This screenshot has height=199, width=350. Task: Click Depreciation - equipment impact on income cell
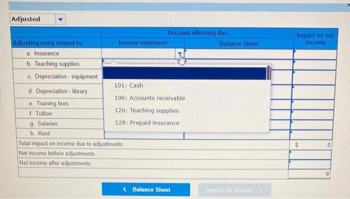click(x=314, y=77)
